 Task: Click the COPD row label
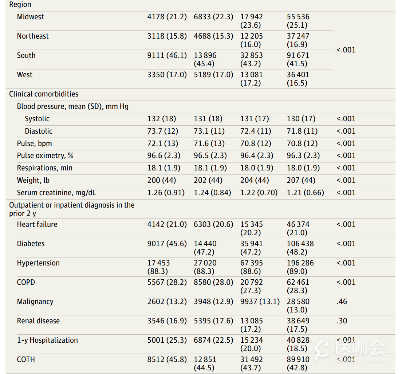(26, 282)
